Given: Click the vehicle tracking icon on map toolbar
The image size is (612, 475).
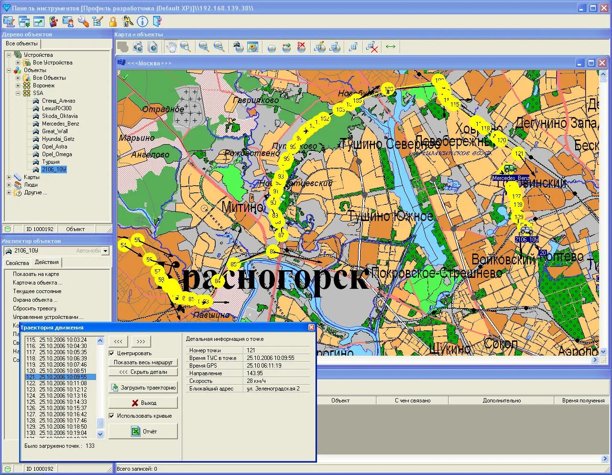Looking at the screenshot, I should (x=237, y=46).
